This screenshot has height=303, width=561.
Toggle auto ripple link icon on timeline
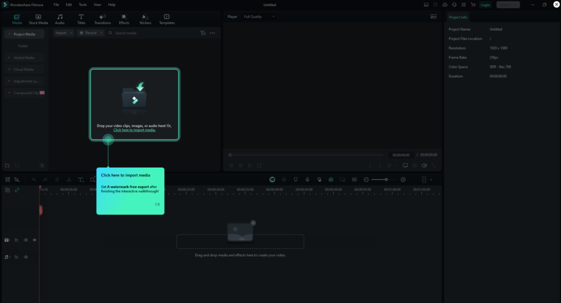pyautogui.click(x=17, y=190)
